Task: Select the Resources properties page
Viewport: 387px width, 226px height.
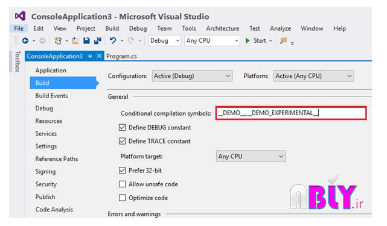Action: (49, 121)
